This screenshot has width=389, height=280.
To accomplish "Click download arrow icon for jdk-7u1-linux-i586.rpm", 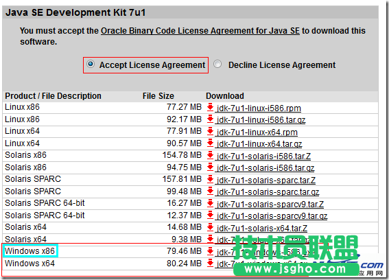I will click(x=210, y=107).
